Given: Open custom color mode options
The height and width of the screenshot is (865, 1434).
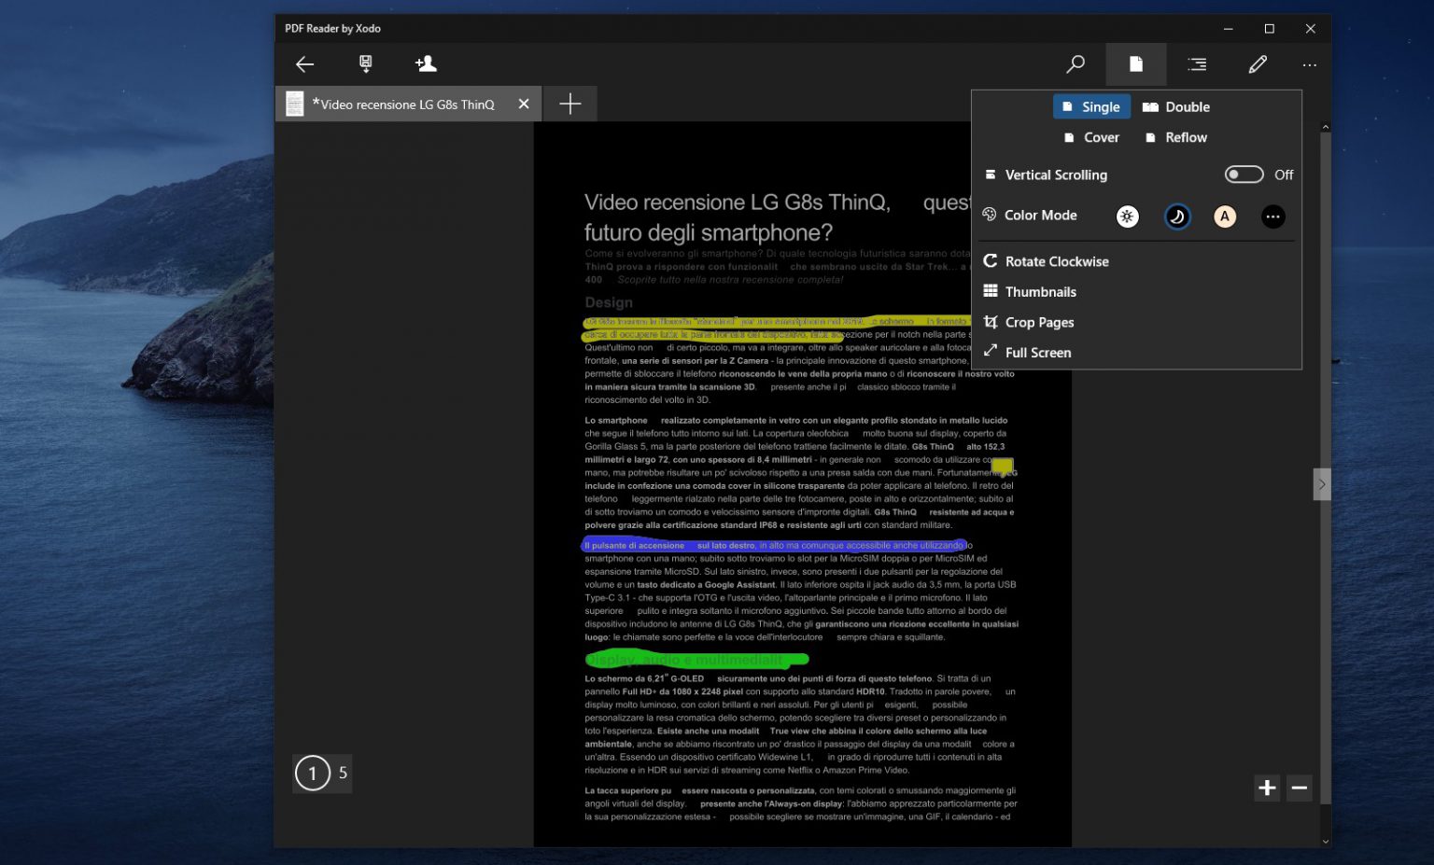Looking at the screenshot, I should (1272, 216).
